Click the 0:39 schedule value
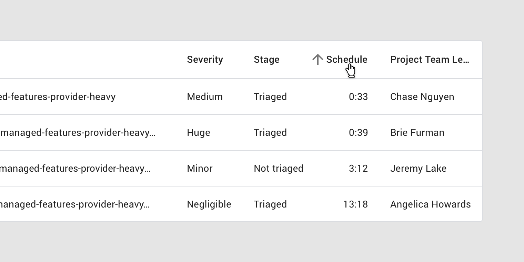Image resolution: width=524 pixels, height=262 pixels. click(x=358, y=133)
